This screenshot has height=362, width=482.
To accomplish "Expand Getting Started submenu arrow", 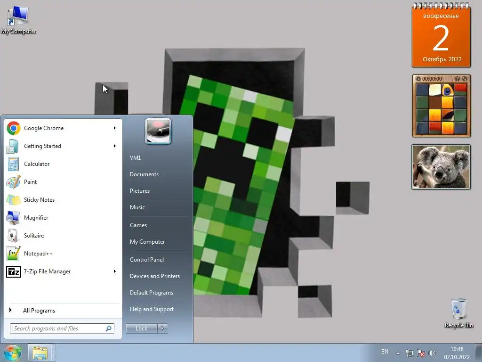I will coord(115,146).
